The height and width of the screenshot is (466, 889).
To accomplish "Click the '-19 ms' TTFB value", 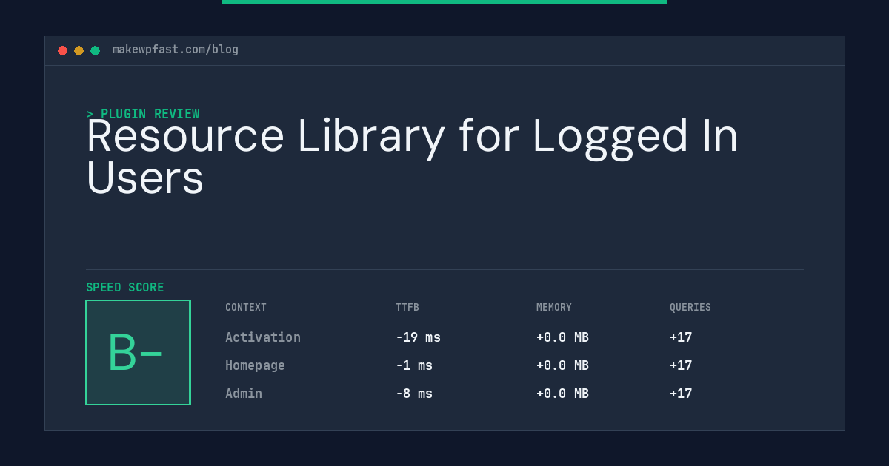I will [x=418, y=337].
